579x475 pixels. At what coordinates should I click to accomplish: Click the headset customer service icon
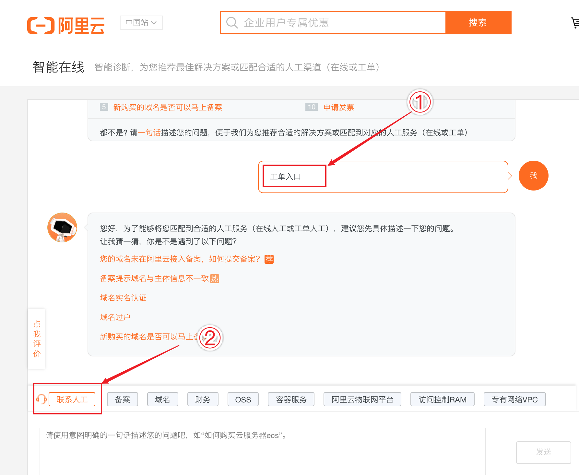41,399
